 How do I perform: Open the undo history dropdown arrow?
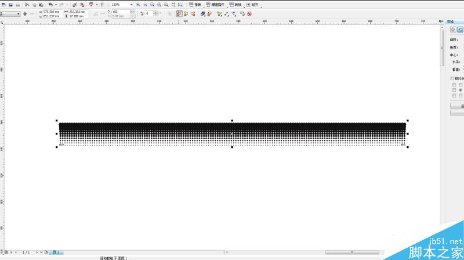pyautogui.click(x=56, y=5)
